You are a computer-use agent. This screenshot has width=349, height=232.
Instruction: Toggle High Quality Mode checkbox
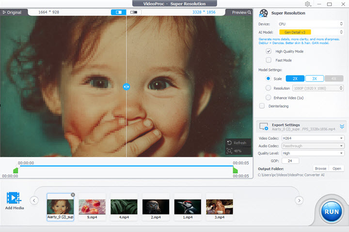coord(269,51)
